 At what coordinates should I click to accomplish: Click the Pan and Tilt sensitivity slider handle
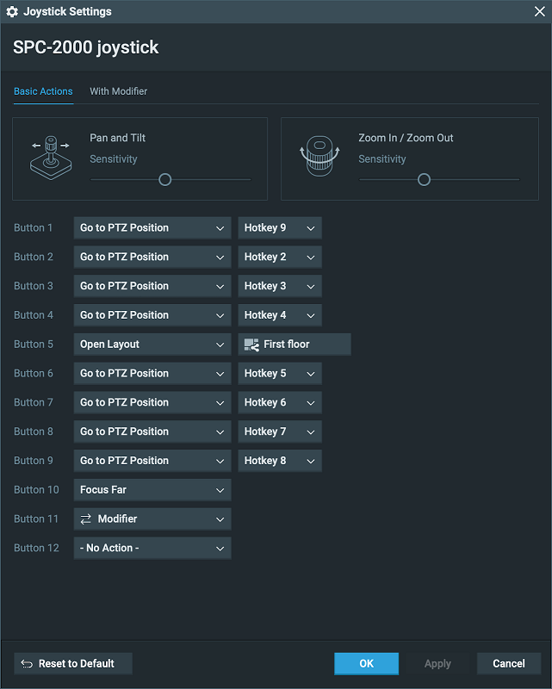[165, 180]
